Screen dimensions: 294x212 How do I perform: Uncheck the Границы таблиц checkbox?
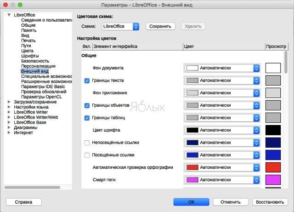pos(87,118)
